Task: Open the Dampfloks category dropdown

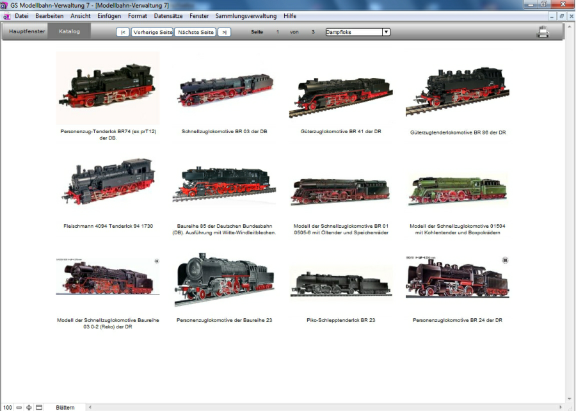Action: tap(386, 32)
